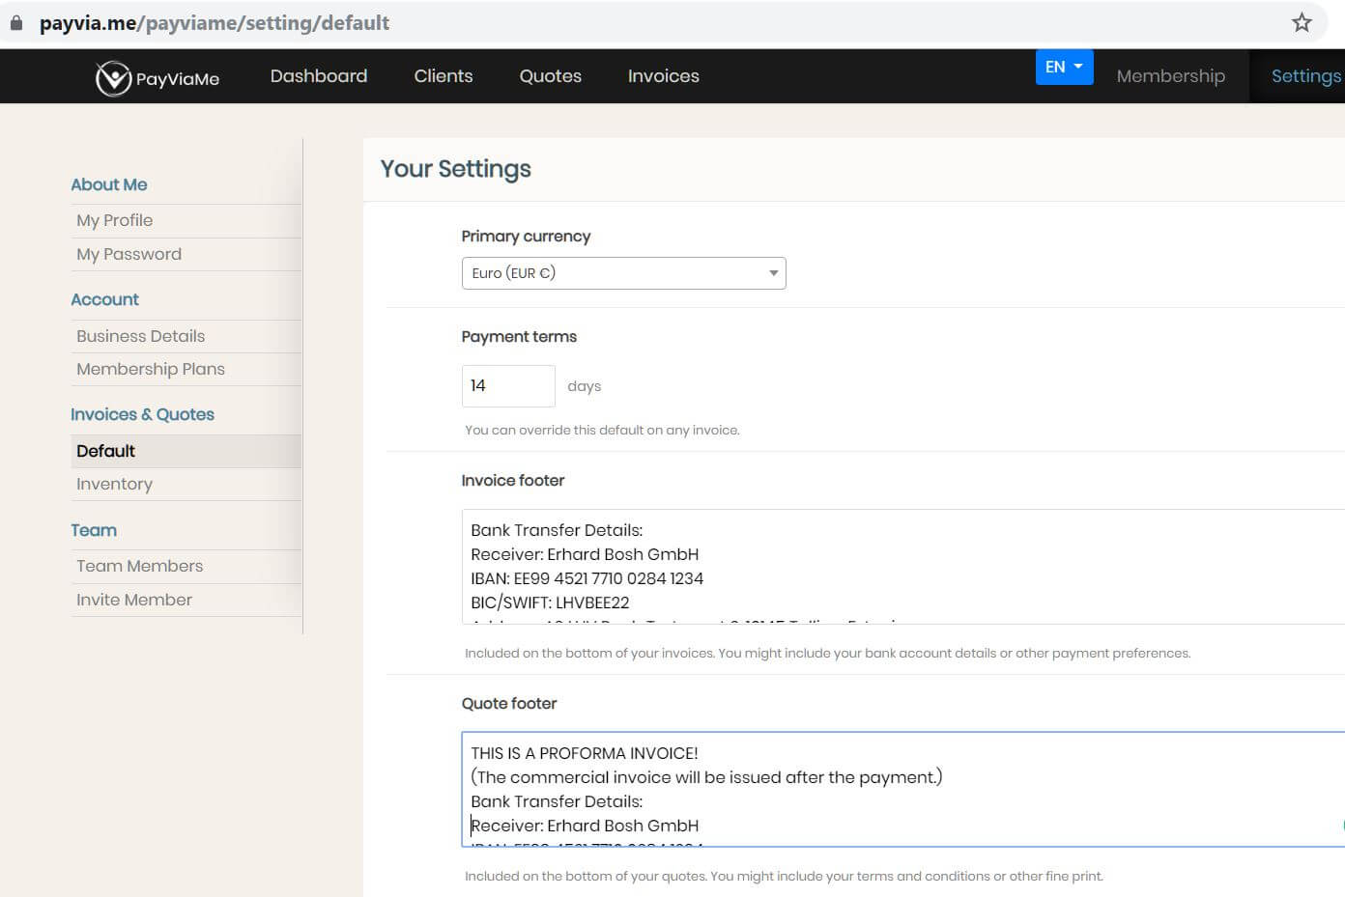Screen dimensions: 1345x897
Task: Bookmark page with star icon
Action: [1302, 22]
